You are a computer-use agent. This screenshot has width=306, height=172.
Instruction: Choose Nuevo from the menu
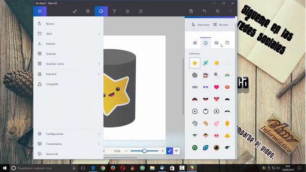click(68, 23)
